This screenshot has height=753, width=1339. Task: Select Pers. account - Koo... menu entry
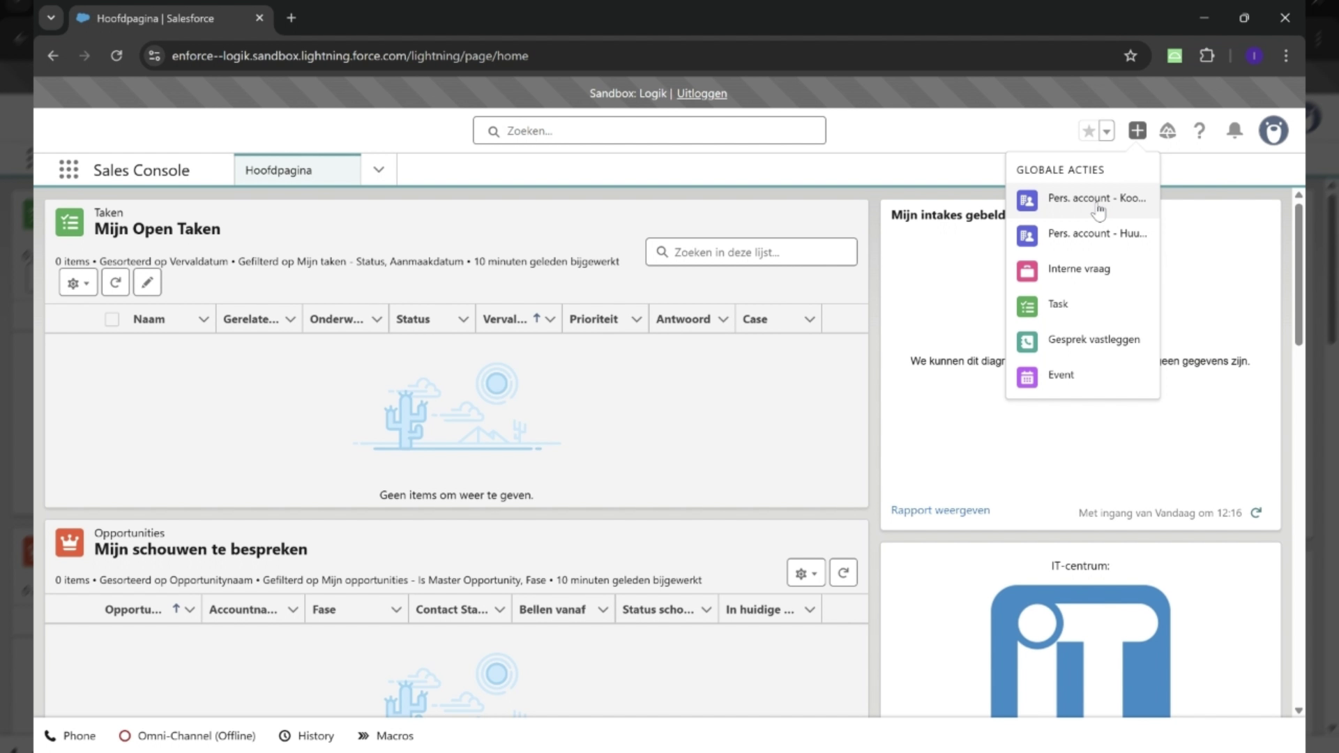pos(1097,199)
